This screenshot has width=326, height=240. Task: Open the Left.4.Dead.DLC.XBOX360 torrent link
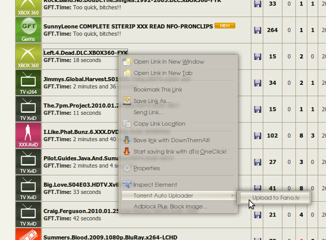(86, 53)
